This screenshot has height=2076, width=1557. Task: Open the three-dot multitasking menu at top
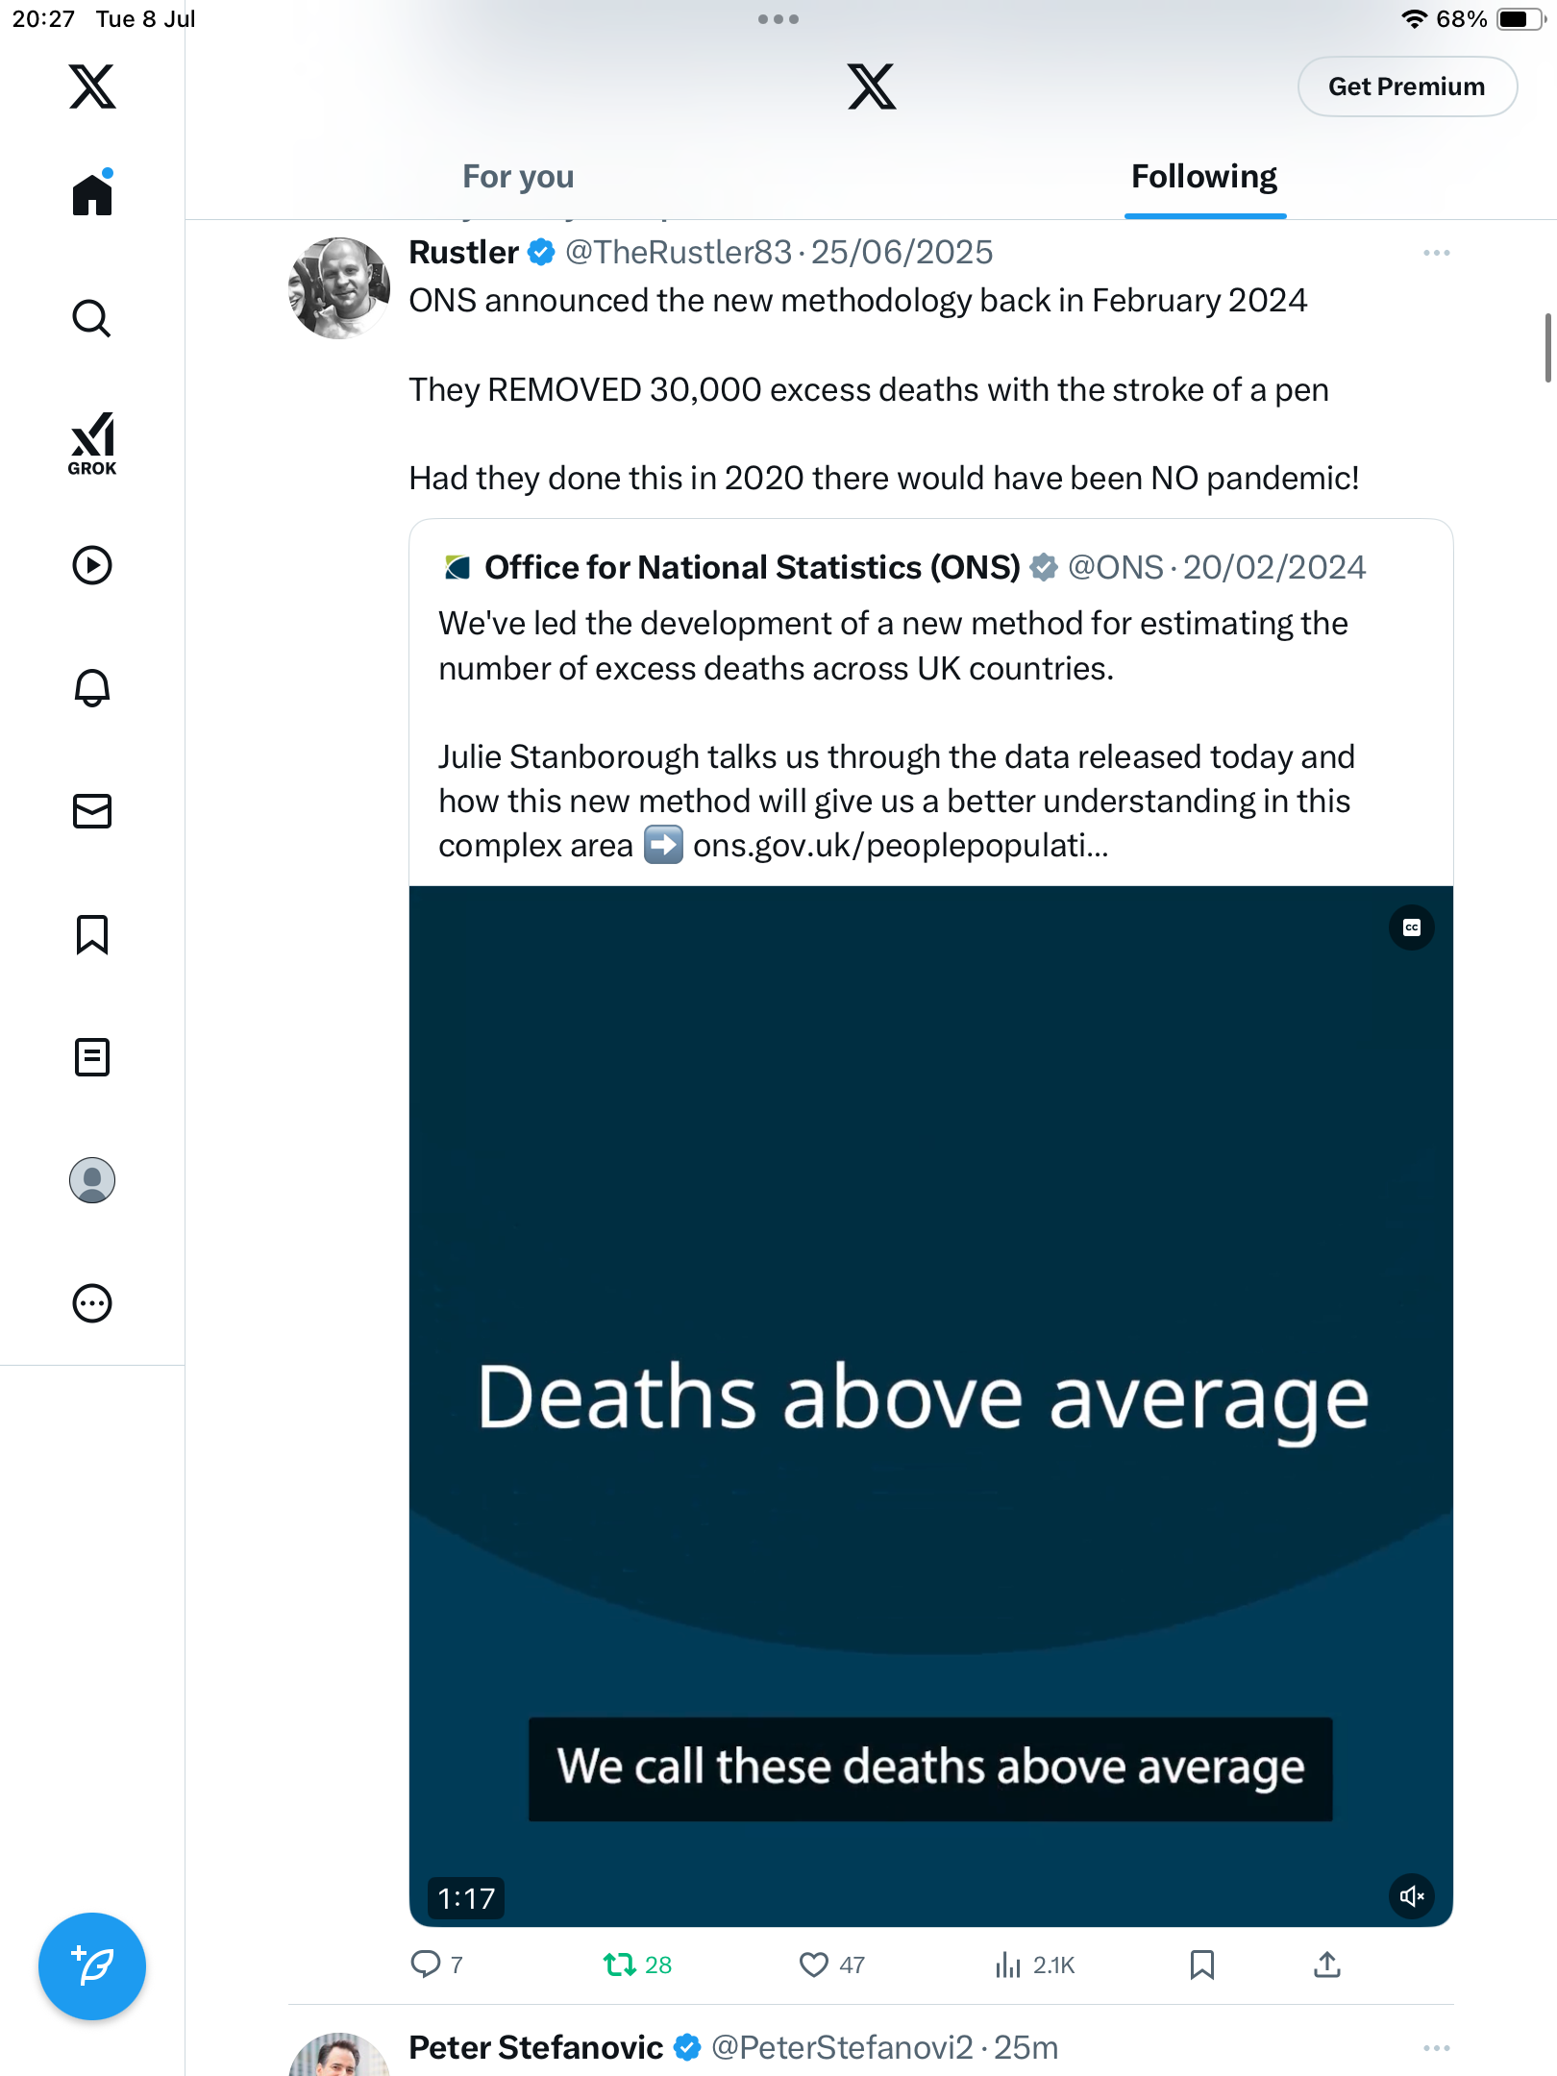[x=778, y=19]
